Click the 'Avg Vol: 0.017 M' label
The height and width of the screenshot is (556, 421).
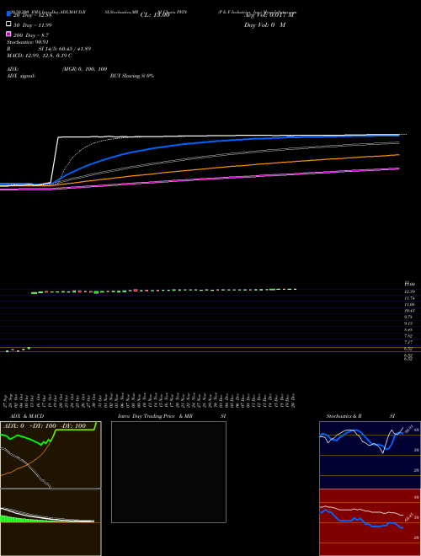(269, 15)
